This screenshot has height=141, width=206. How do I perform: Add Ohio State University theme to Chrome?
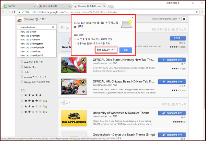(x=172, y=60)
